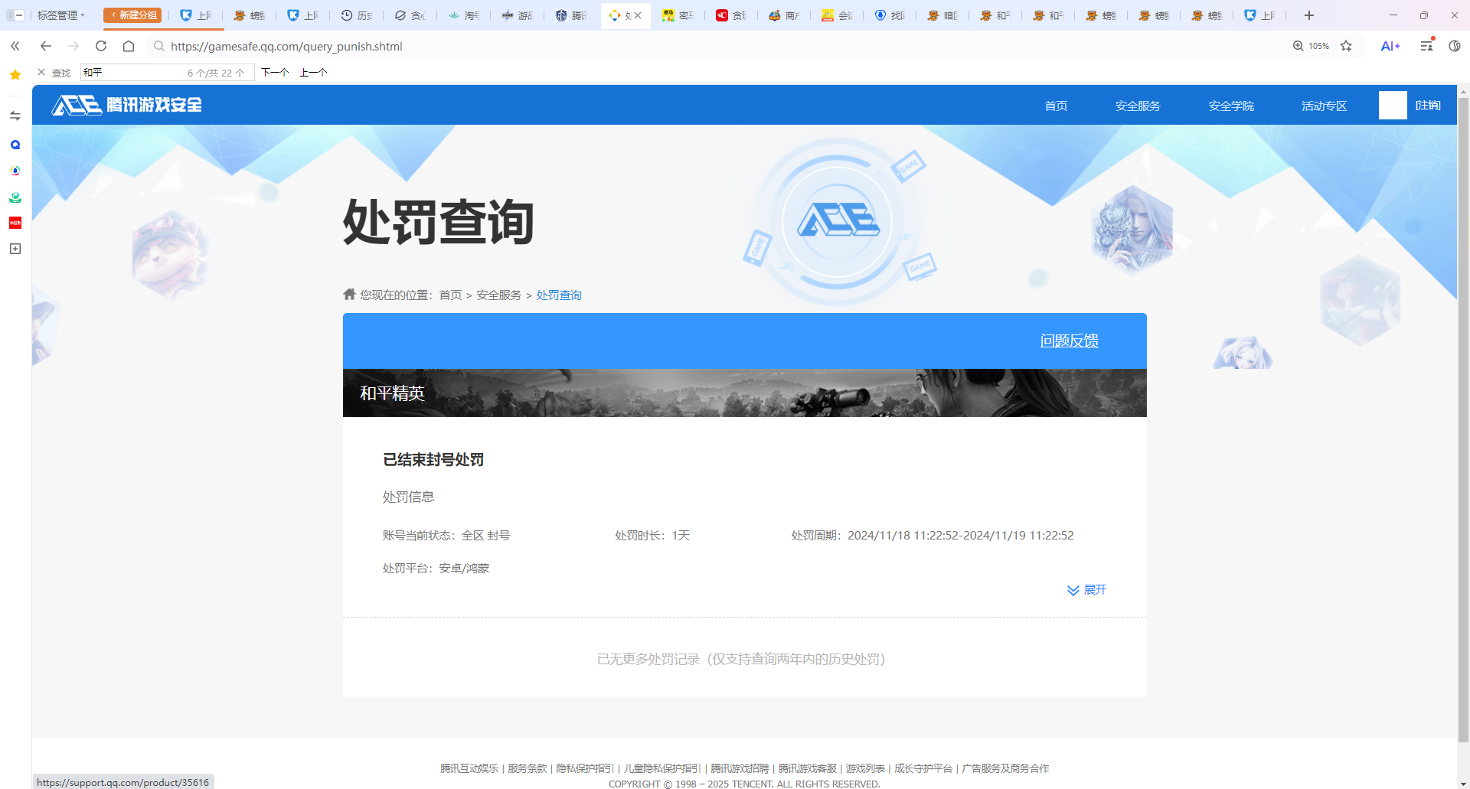
Task: Open the 标签管理 dropdown
Action: [60, 15]
